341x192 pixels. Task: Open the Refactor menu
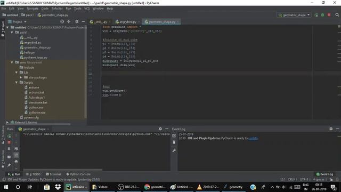[57, 9]
